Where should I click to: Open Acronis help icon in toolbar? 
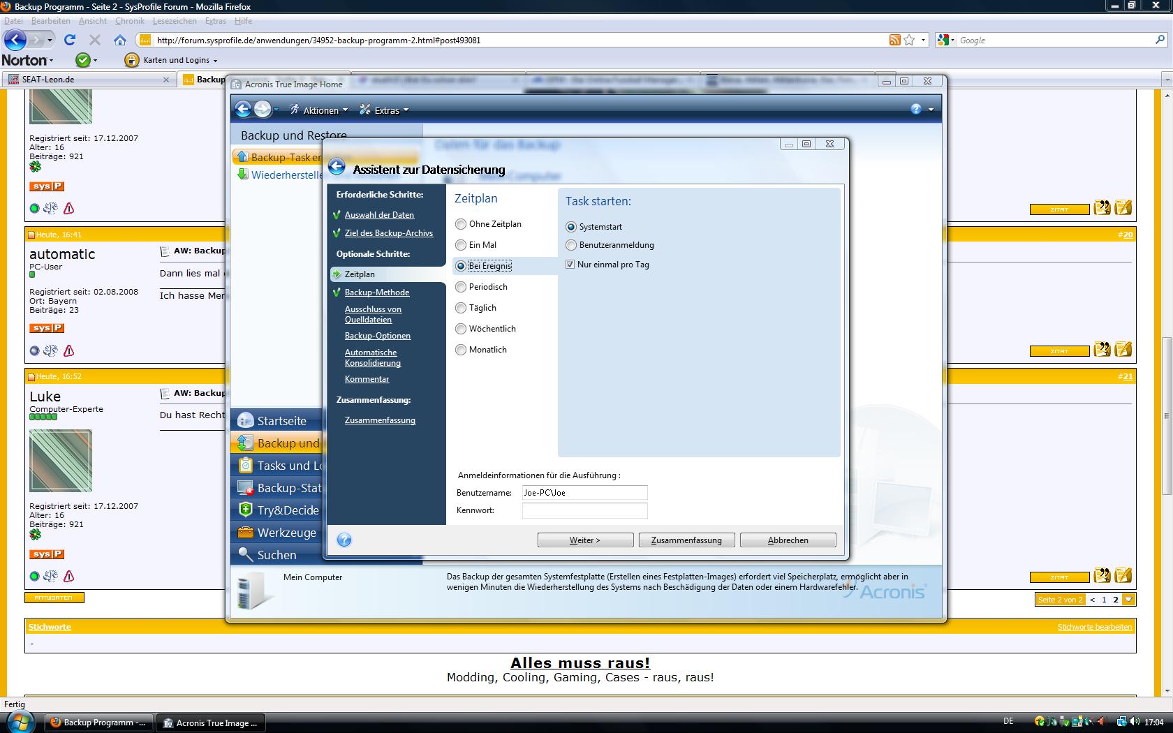pyautogui.click(x=916, y=109)
